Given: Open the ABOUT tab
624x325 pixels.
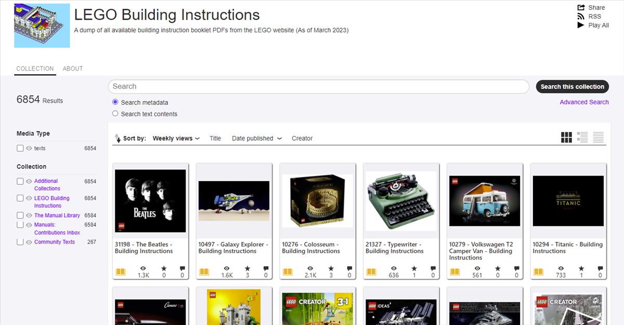Looking at the screenshot, I should click(x=73, y=69).
